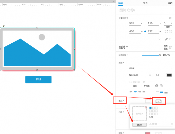The image size is (175, 134).
Task: Click the black font color swatch
Action: click(x=169, y=75)
